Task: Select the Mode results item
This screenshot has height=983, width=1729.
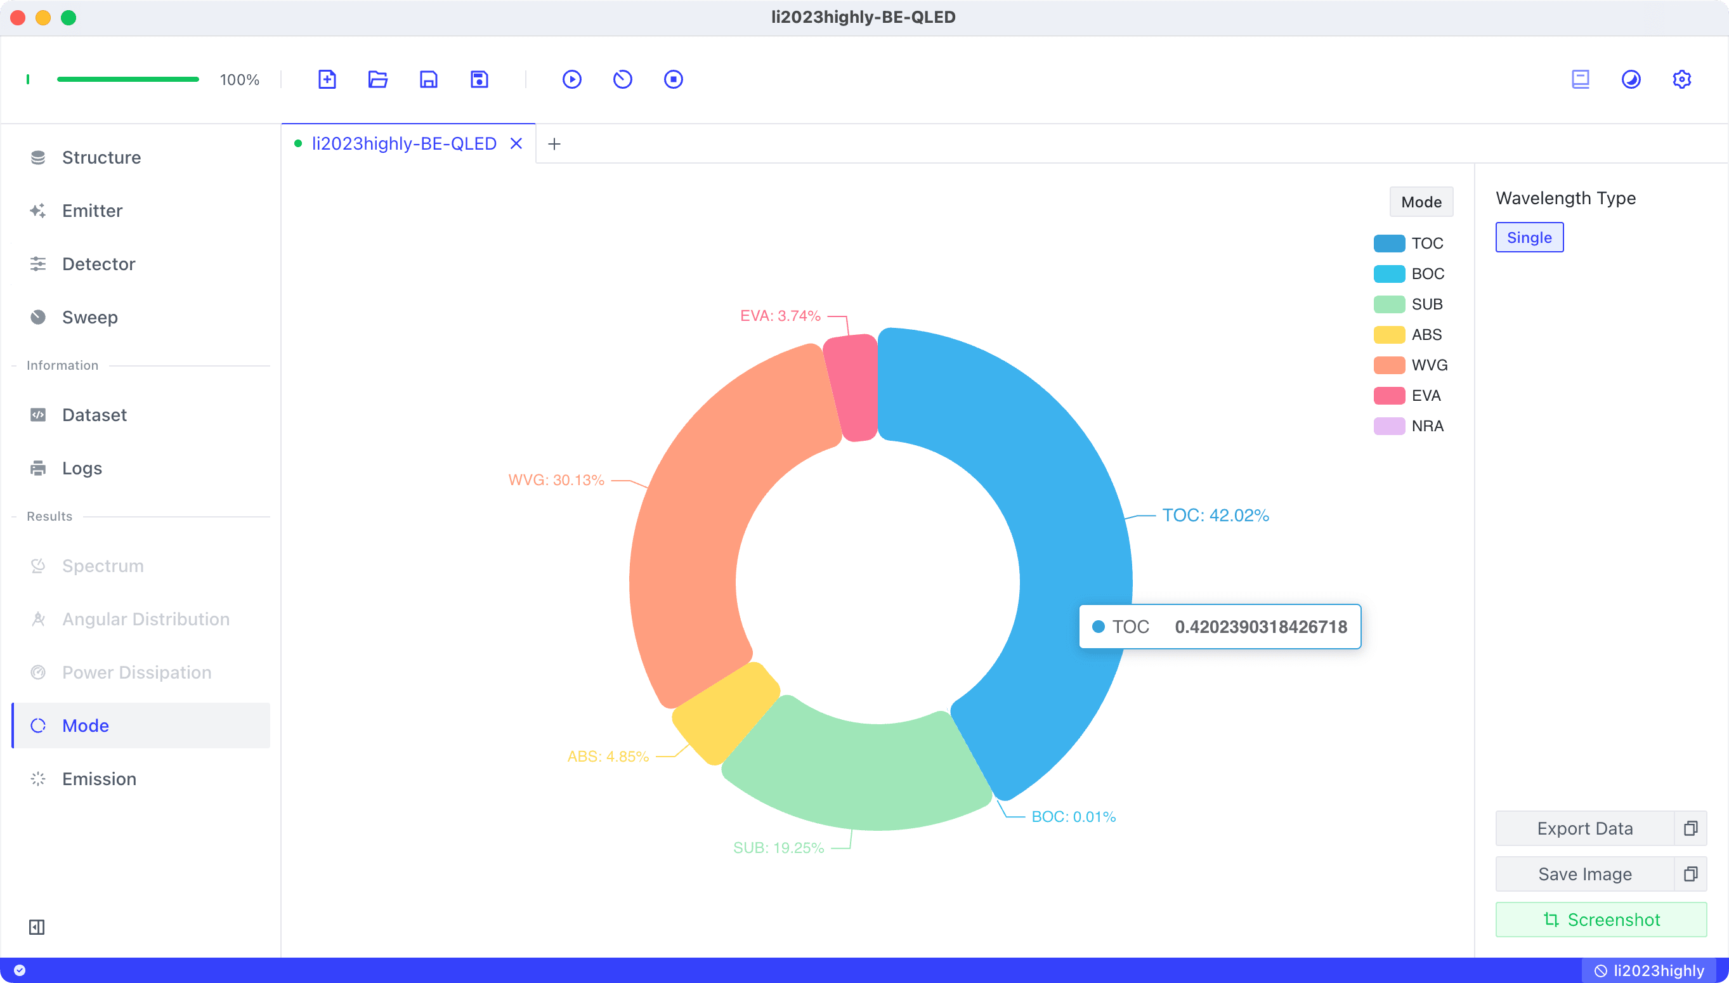Action: pyautogui.click(x=141, y=725)
